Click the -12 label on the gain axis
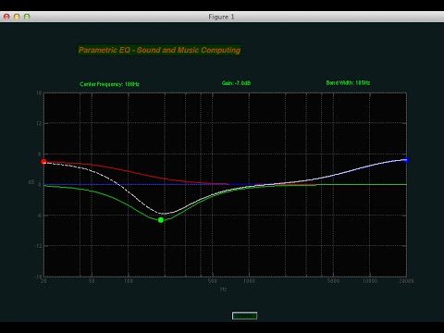 [38, 246]
